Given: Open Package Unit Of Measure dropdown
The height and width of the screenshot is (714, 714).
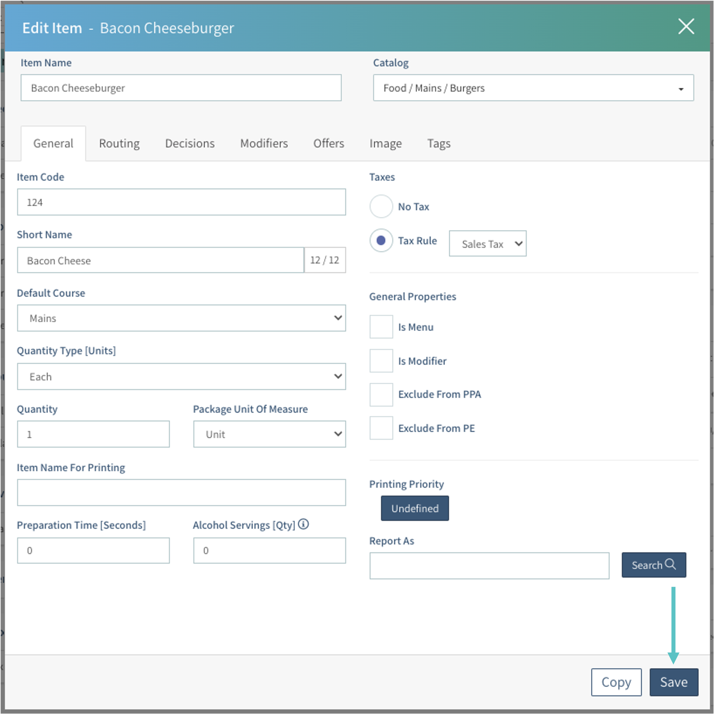Looking at the screenshot, I should click(x=269, y=434).
